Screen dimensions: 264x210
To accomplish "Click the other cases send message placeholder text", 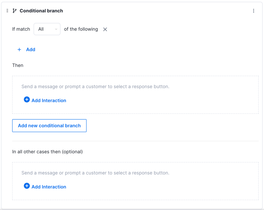I will tap(95, 173).
